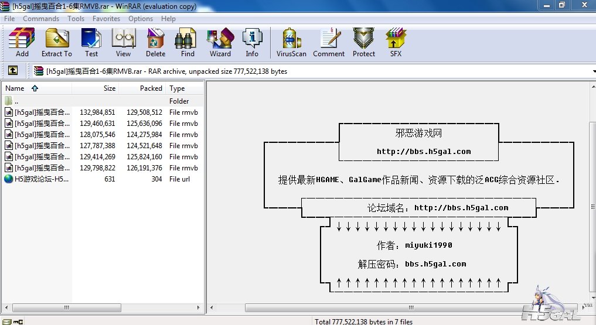Select the H5游戏论坛 url file icon
596x325 pixels.
[8, 179]
